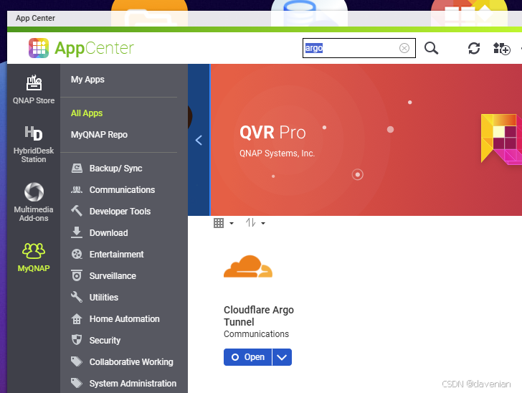Image resolution: width=522 pixels, height=393 pixels.
Task: Click the Security shield icon
Action: 77,340
